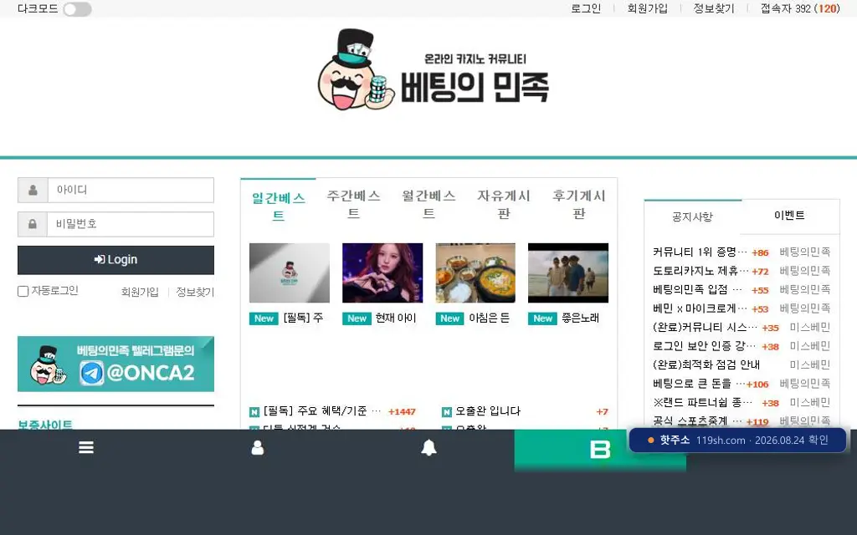Open 정보찾기 link below Login button

[195, 292]
